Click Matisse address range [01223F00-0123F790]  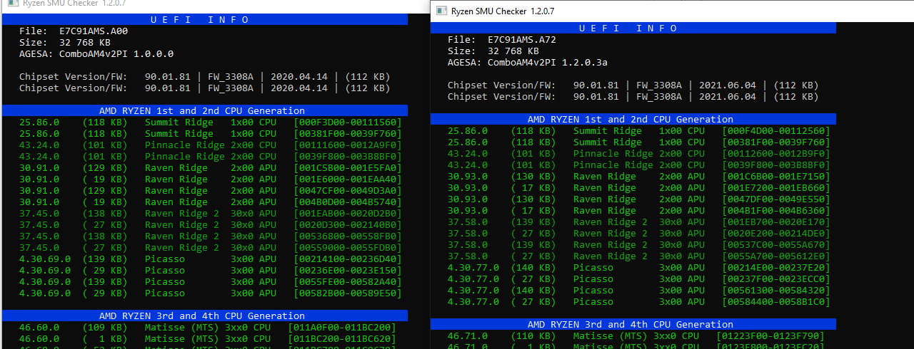[770, 336]
